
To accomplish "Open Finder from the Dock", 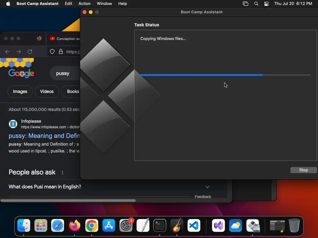I will [x=24, y=225].
